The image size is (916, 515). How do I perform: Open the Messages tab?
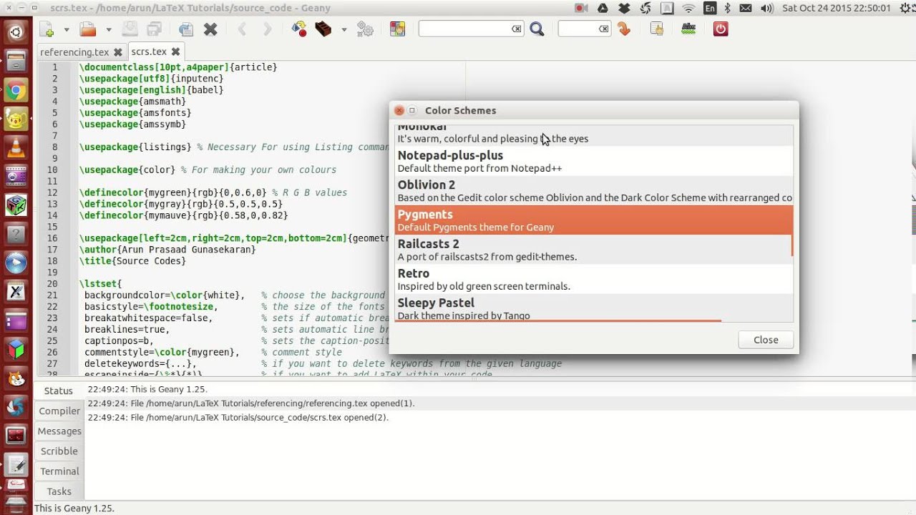tap(59, 431)
